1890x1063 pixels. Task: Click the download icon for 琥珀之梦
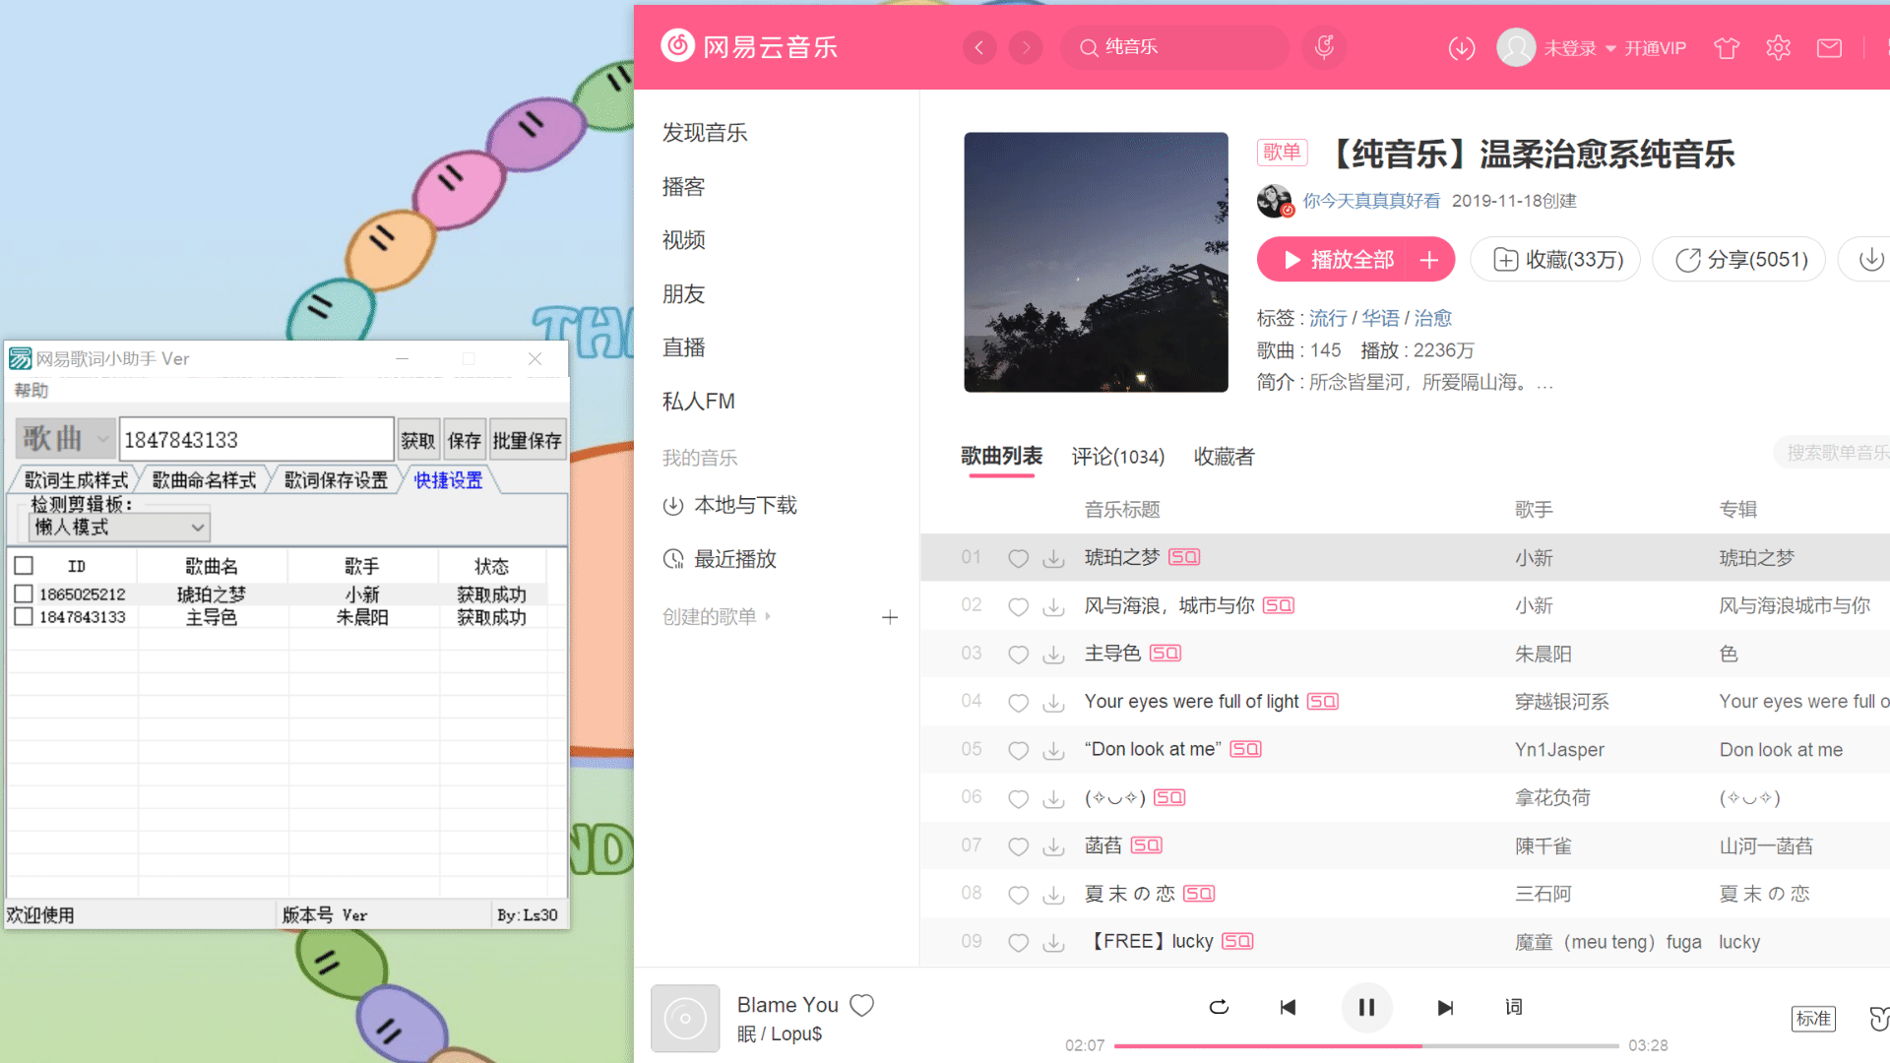click(x=1053, y=558)
